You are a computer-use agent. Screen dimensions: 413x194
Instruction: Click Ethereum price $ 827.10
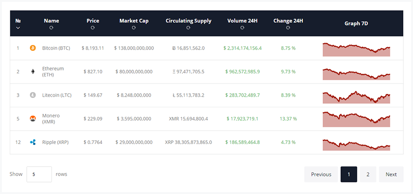click(x=93, y=72)
